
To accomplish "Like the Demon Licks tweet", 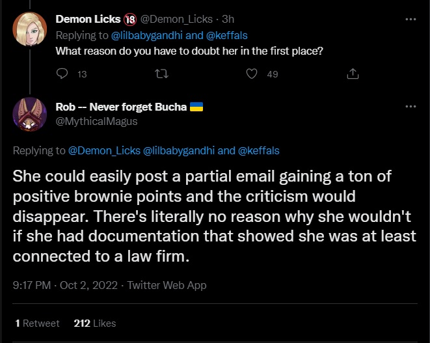I will [x=252, y=74].
